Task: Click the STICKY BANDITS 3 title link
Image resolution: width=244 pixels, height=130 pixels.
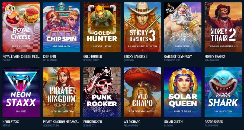Action: [136, 57]
